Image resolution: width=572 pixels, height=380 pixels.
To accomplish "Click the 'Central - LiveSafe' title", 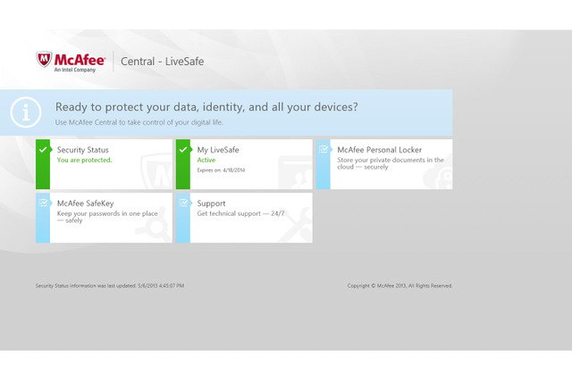I will tap(163, 62).
